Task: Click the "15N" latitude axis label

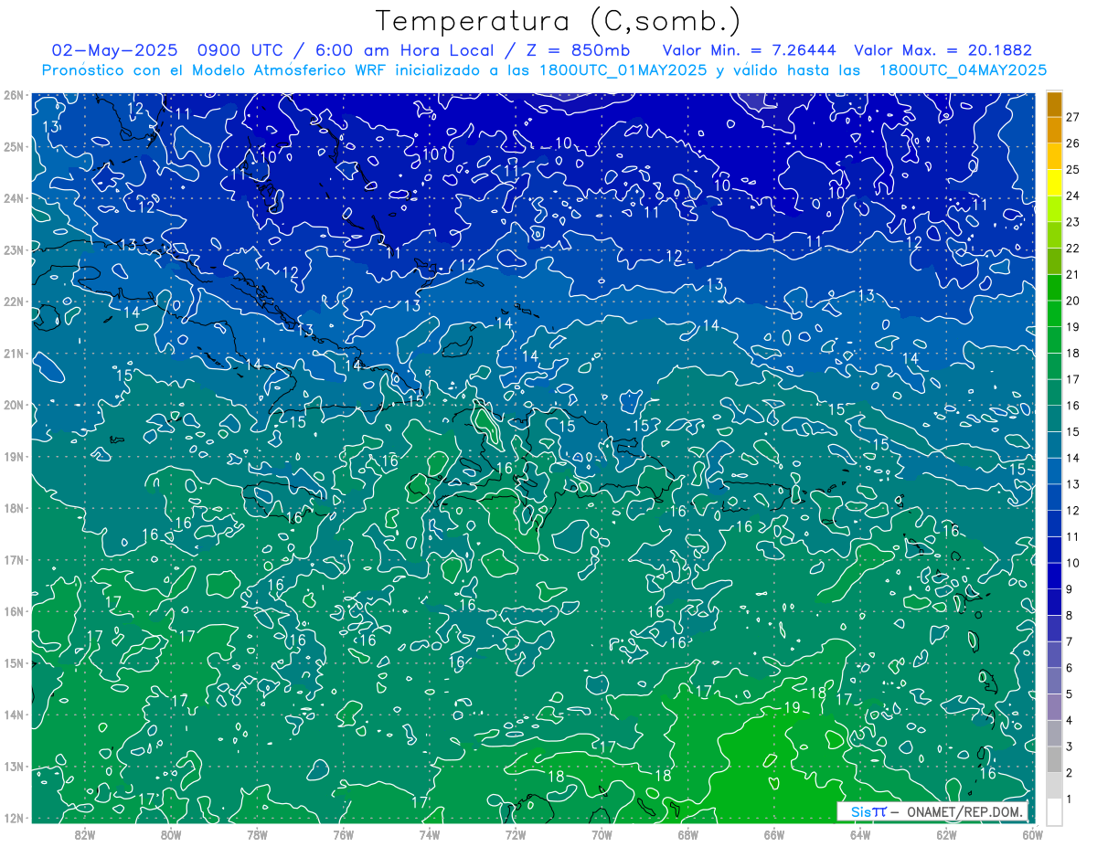Action: pyautogui.click(x=13, y=663)
